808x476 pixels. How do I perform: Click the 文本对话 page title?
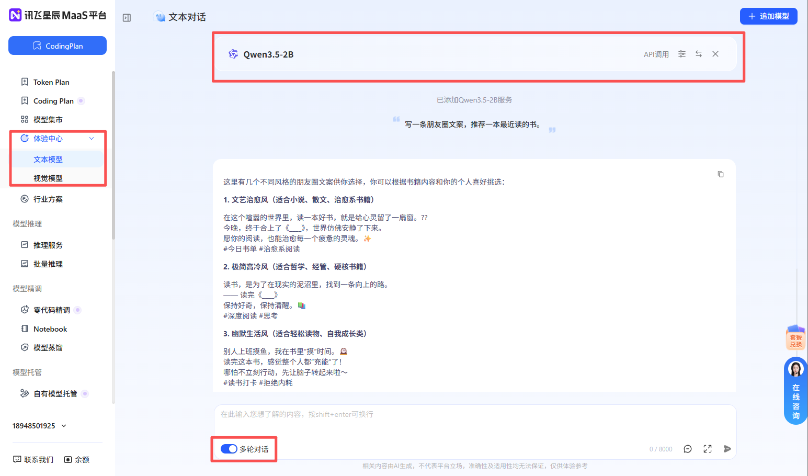pyautogui.click(x=187, y=17)
